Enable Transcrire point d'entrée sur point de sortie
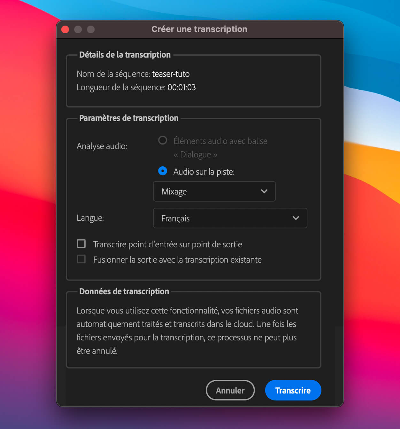400x429 pixels. tap(81, 244)
